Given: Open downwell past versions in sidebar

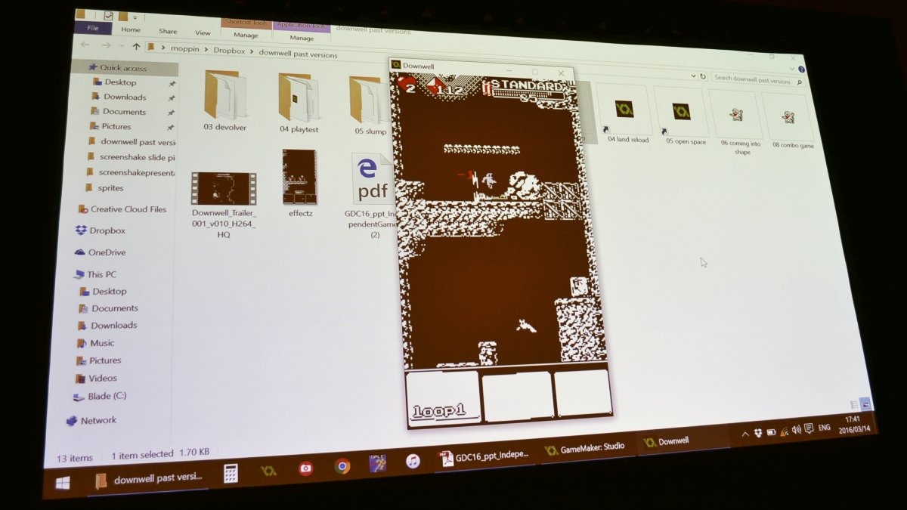Looking at the screenshot, I should click(132, 141).
